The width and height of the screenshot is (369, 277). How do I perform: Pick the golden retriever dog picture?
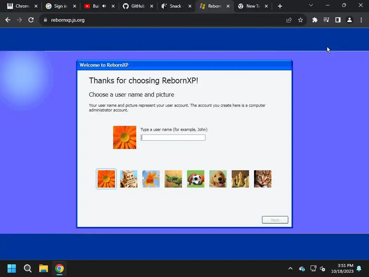point(218,179)
